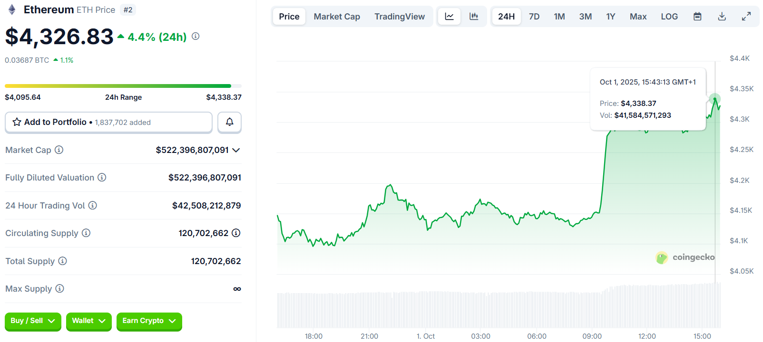Download the chart data
This screenshot has height=342, width=763.
click(x=722, y=17)
